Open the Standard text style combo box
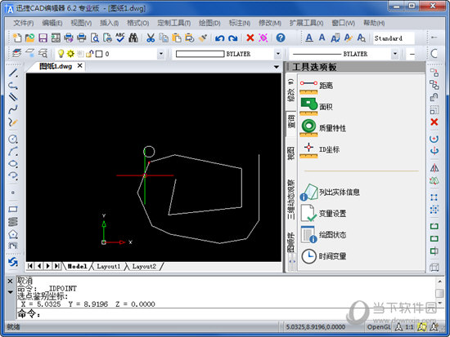This screenshot has width=450, height=337. tap(394, 38)
